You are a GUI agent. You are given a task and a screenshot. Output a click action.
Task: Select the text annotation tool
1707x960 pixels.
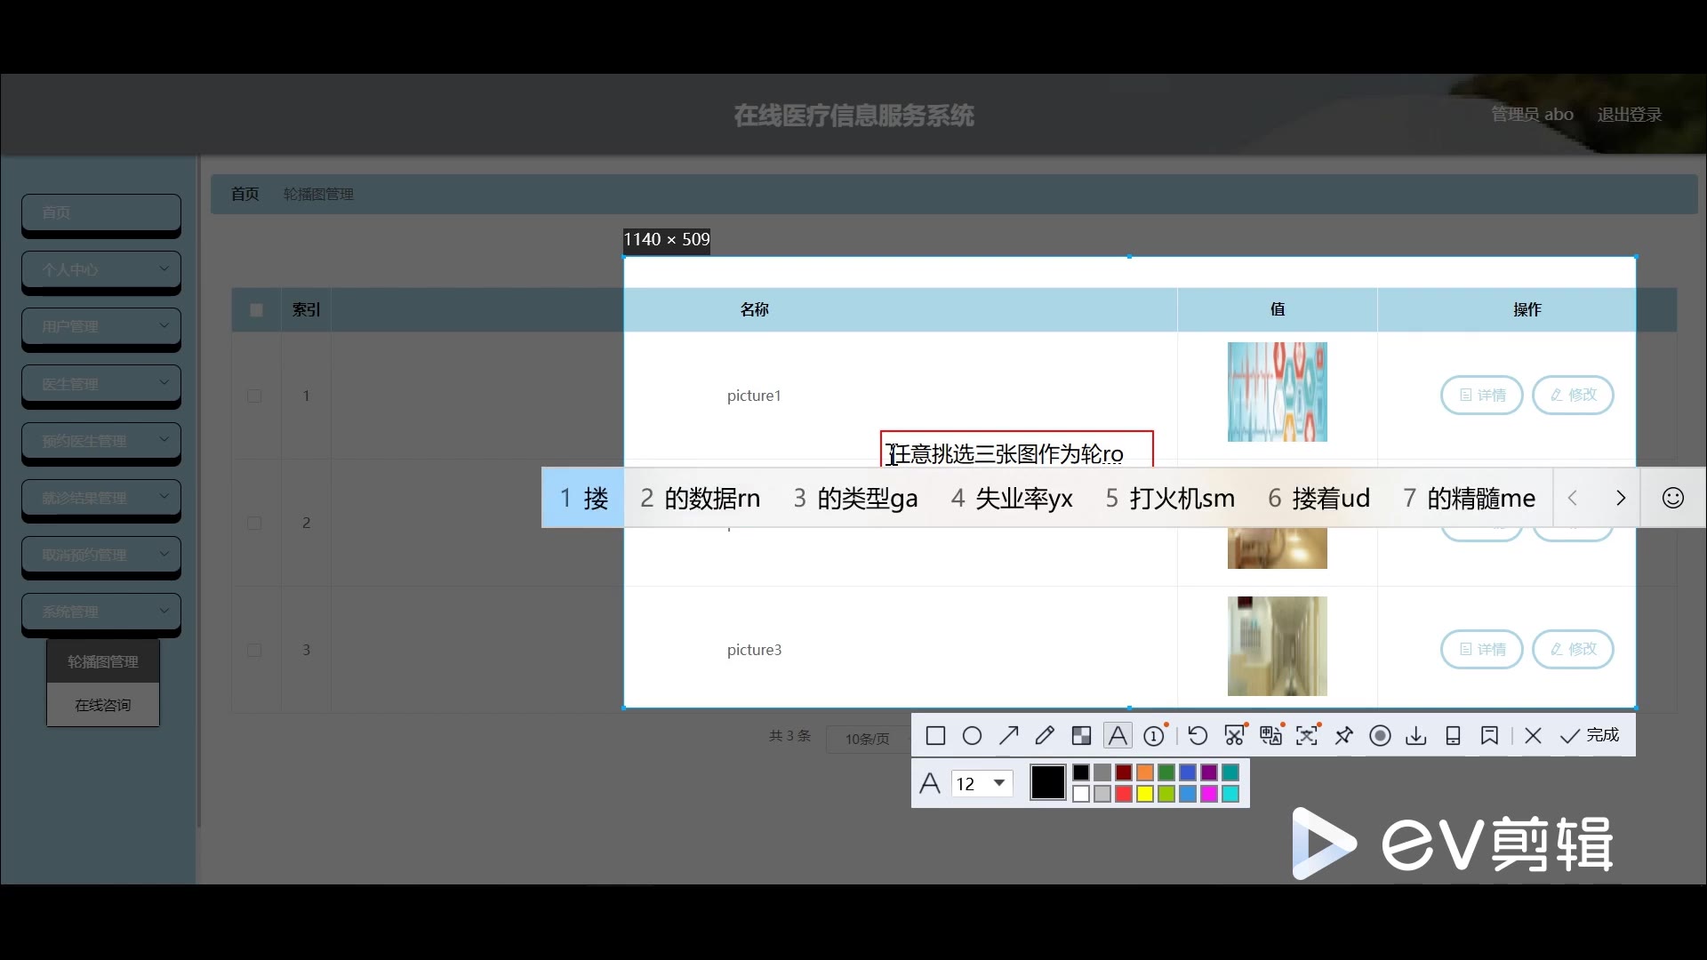(x=1118, y=736)
